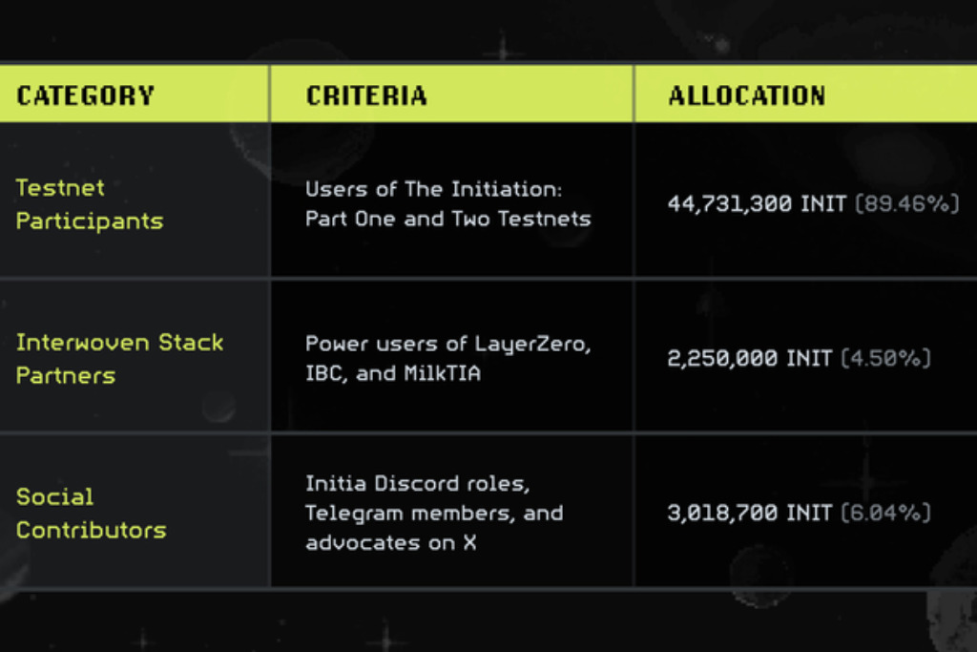Click the Initiation testnets criteria text

448,204
